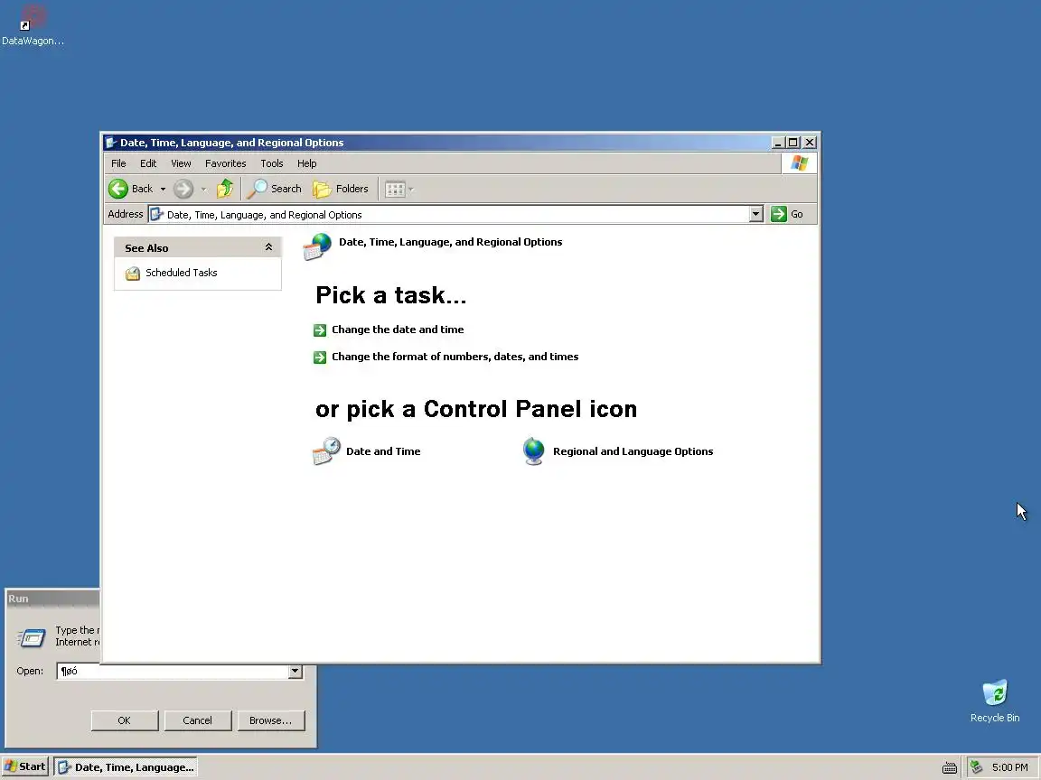This screenshot has height=780, width=1041.
Task: Click arrow icon beside Change the date and time
Action: pyautogui.click(x=320, y=330)
